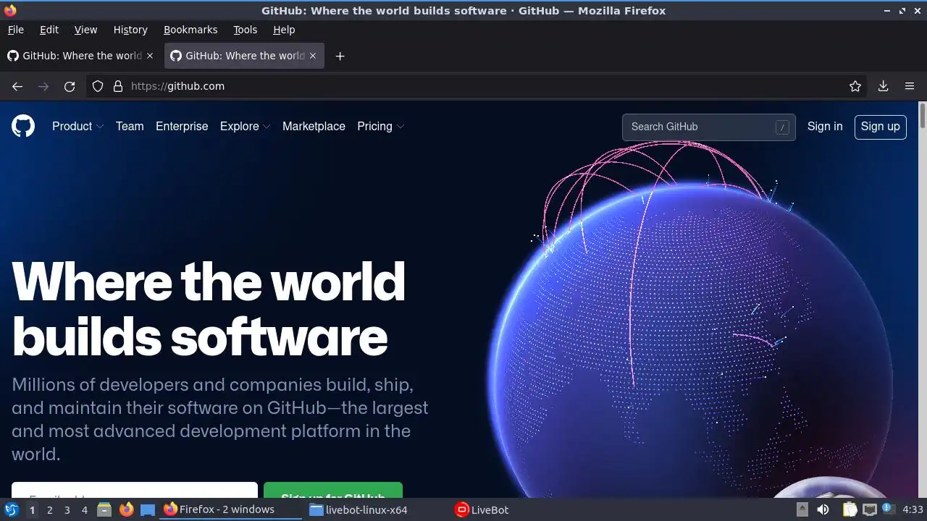927x521 pixels.
Task: Switch to workspace 4
Action: click(84, 509)
